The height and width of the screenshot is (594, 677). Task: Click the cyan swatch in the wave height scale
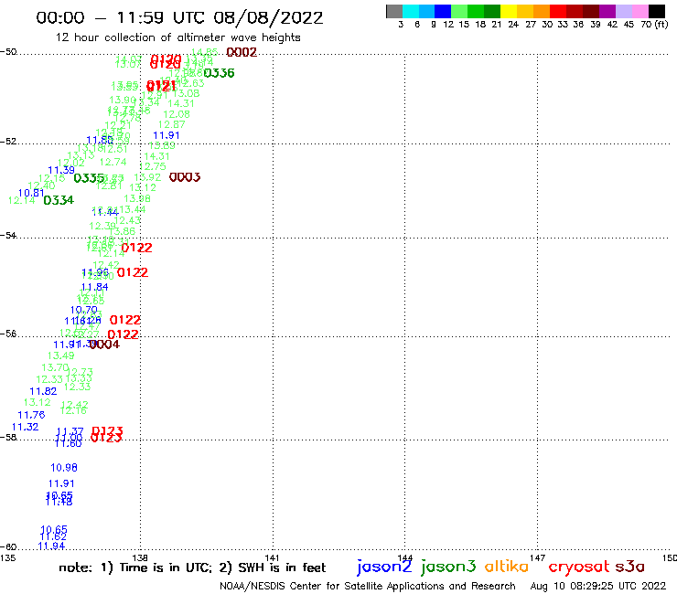coord(411,11)
